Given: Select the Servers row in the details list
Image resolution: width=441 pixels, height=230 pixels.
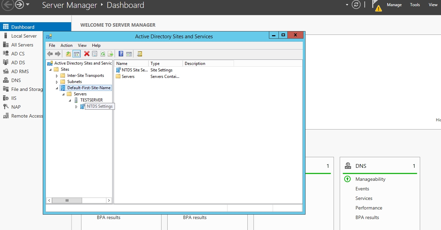Looking at the screenshot, I should (125, 77).
